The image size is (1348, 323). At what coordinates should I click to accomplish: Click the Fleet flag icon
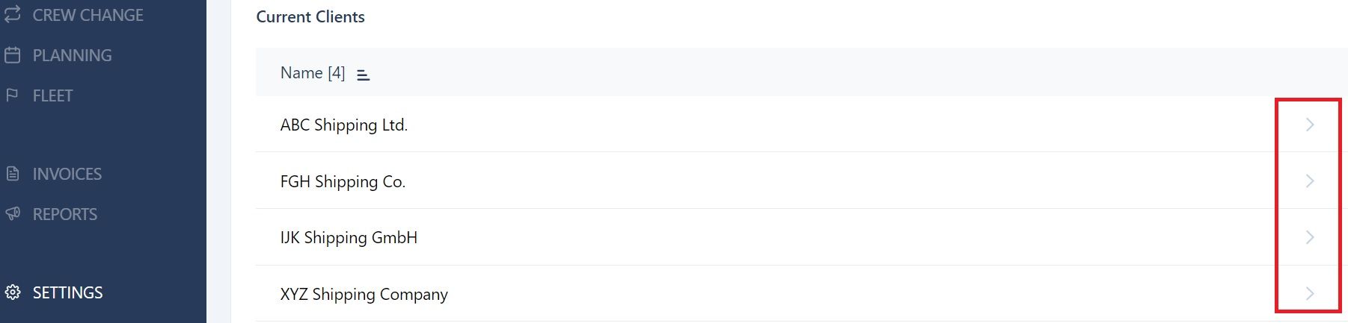click(x=13, y=95)
